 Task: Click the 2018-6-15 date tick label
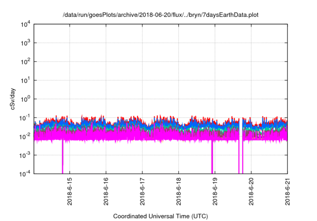point(69,191)
